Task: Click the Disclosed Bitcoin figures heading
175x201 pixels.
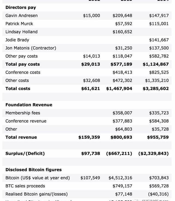Action: coord(34,170)
